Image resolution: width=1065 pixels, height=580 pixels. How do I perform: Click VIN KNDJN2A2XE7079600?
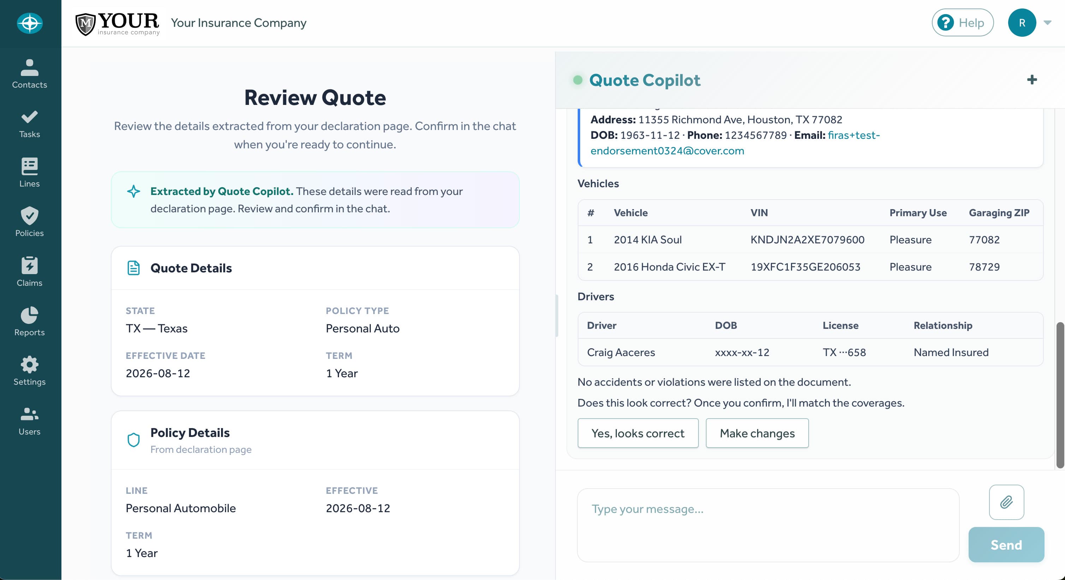[807, 239]
